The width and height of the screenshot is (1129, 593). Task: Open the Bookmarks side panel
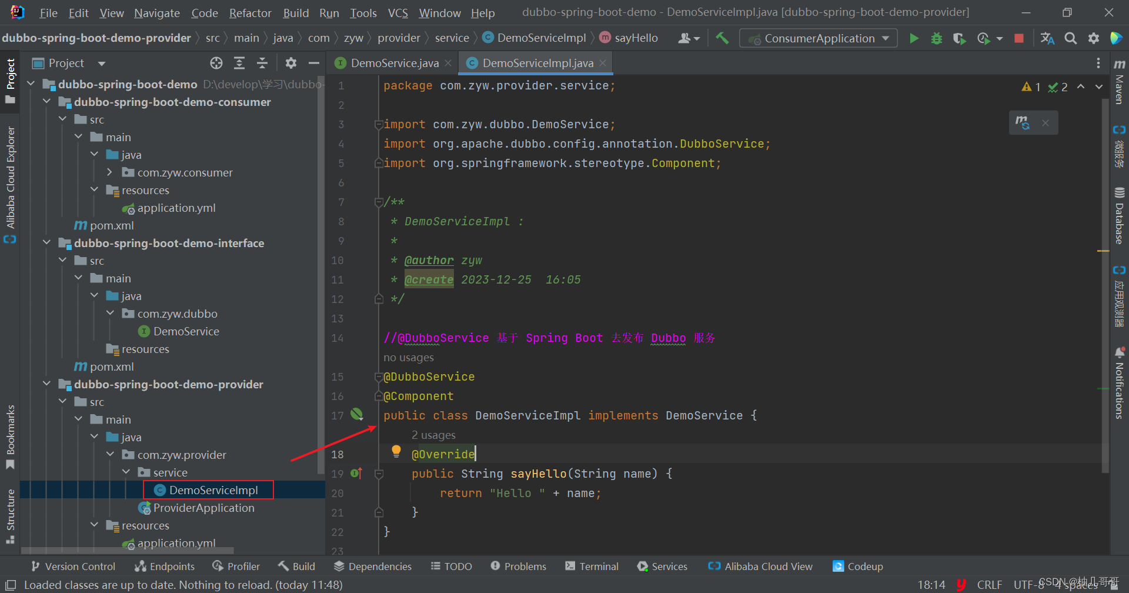pos(10,437)
